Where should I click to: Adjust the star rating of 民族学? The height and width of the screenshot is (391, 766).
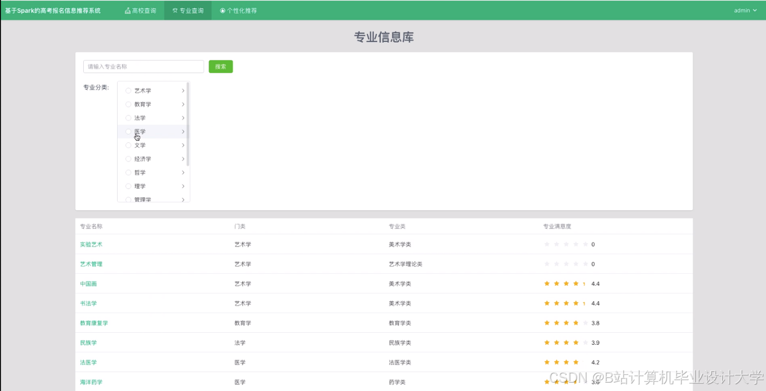click(566, 342)
